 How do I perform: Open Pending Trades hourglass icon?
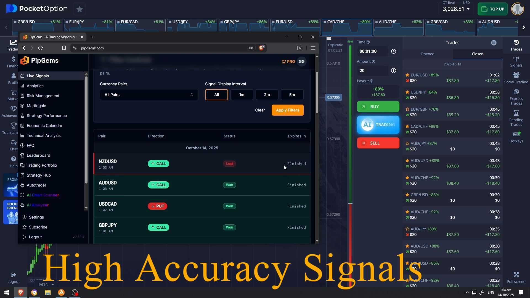point(516,113)
